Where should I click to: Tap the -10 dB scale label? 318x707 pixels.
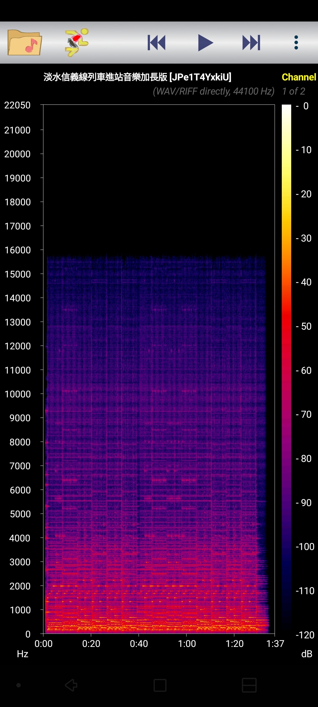[x=304, y=150]
